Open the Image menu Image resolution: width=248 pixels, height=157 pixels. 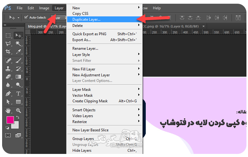[44, 8]
